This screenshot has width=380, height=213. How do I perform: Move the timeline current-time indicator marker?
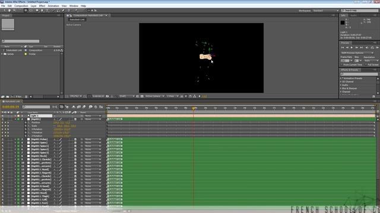194,108
